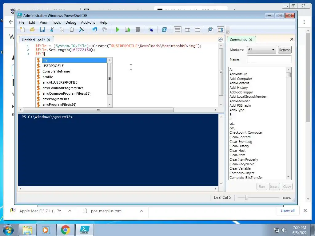Click the command list's scroll down arrow
This screenshot has width=315, height=236.
[x=288, y=177]
